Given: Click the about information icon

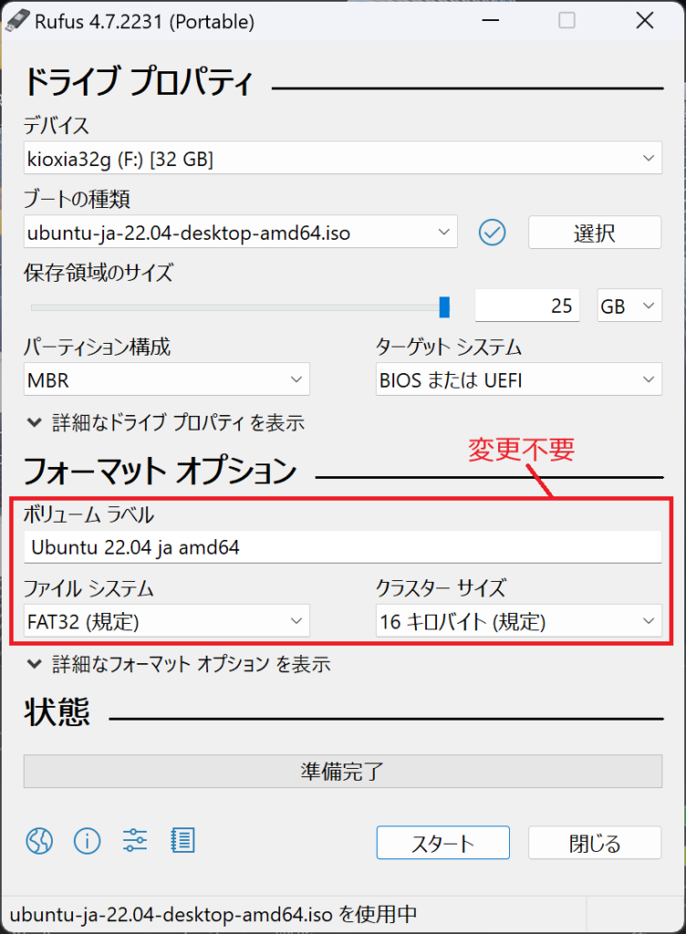Looking at the screenshot, I should tap(87, 841).
